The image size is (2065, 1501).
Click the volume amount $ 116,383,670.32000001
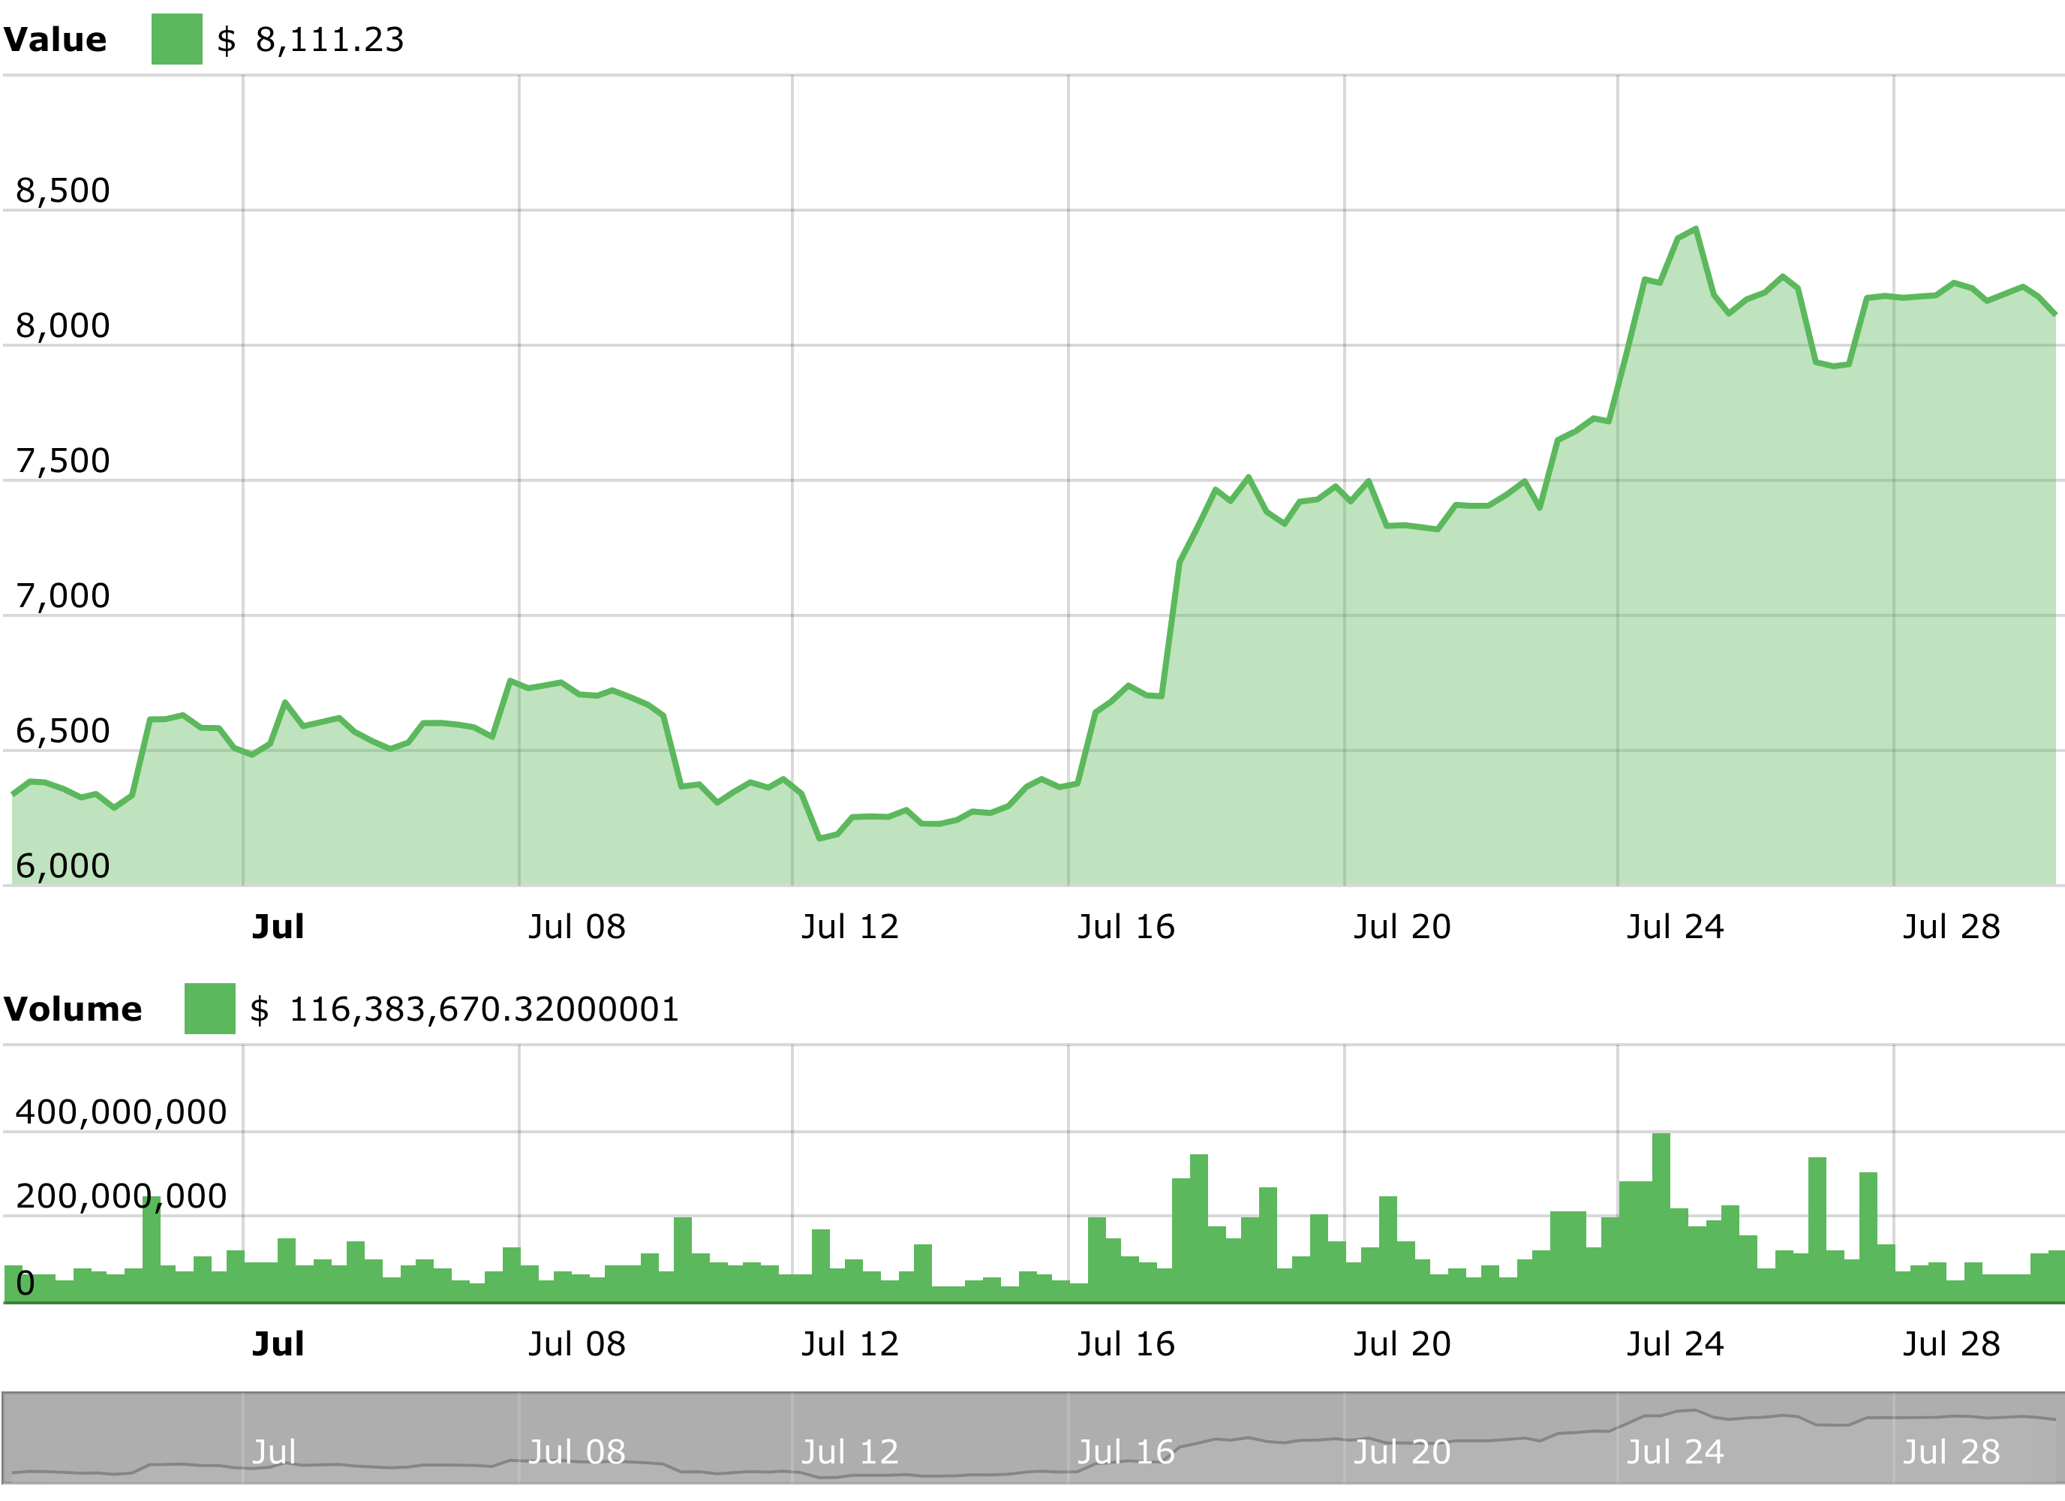point(464,1009)
